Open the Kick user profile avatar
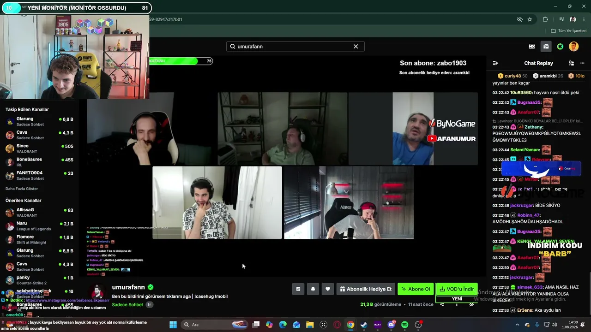 573,47
